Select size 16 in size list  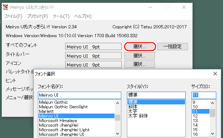(x=201, y=134)
